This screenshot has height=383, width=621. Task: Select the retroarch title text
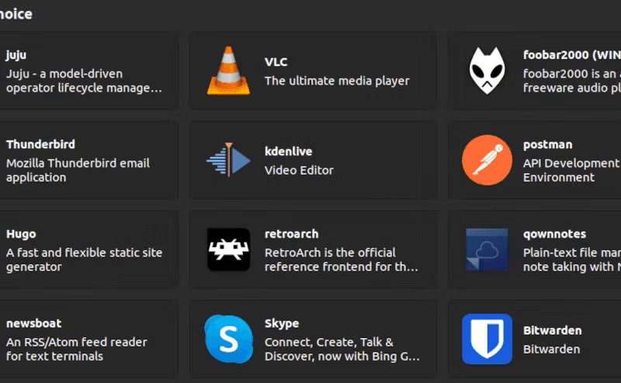click(x=292, y=234)
